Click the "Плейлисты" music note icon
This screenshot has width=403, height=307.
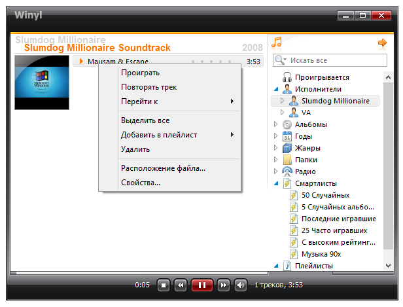[287, 266]
